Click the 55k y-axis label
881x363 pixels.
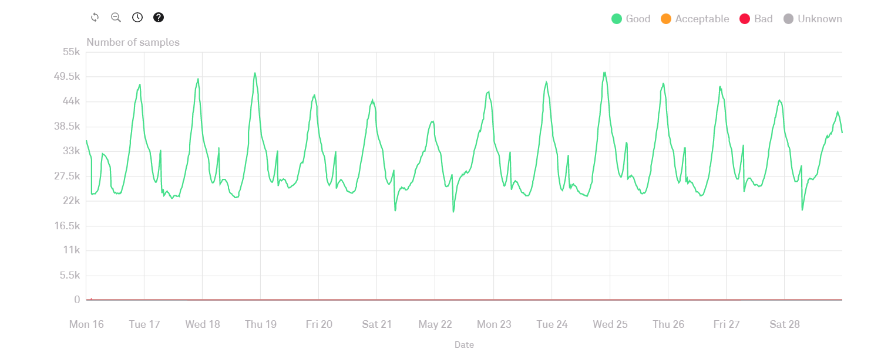(71, 52)
